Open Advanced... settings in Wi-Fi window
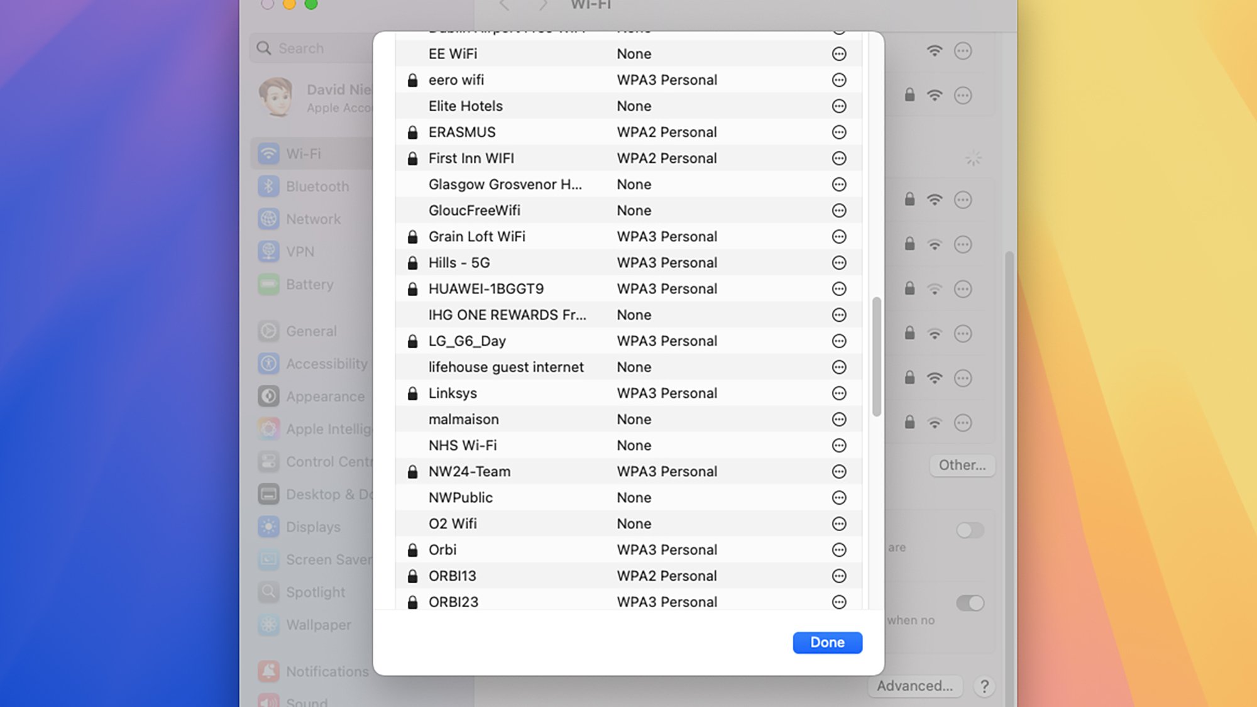 (x=914, y=686)
